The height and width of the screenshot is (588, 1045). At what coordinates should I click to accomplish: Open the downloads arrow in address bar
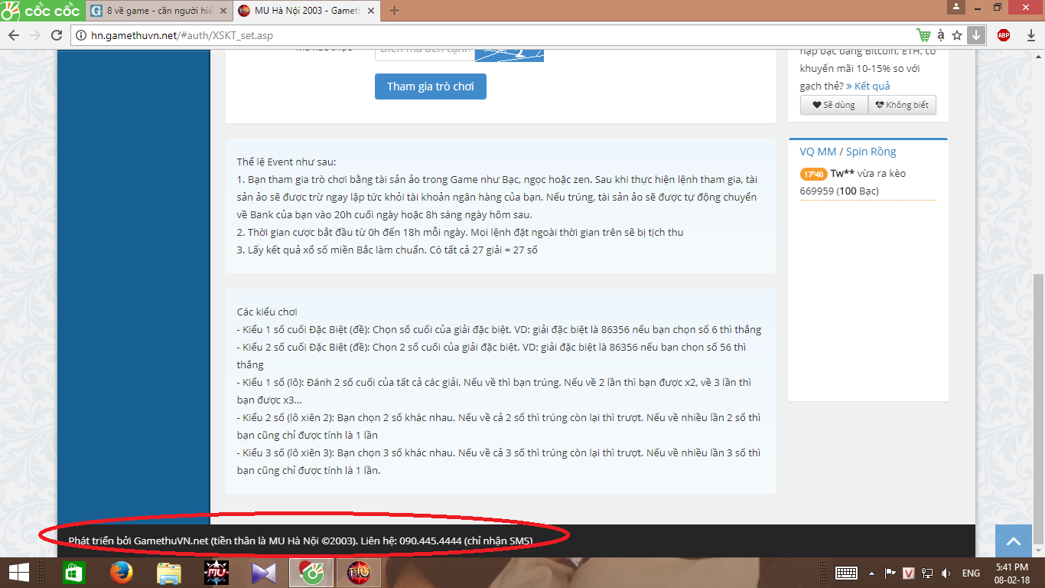pyautogui.click(x=975, y=35)
